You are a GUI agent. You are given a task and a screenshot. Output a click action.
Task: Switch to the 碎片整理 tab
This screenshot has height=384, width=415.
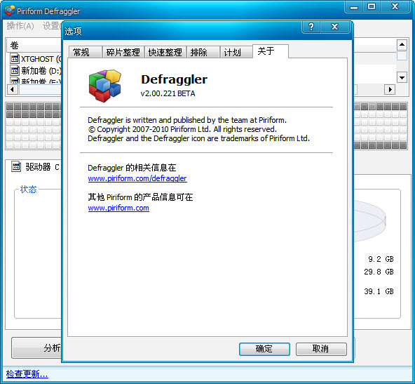(x=123, y=52)
